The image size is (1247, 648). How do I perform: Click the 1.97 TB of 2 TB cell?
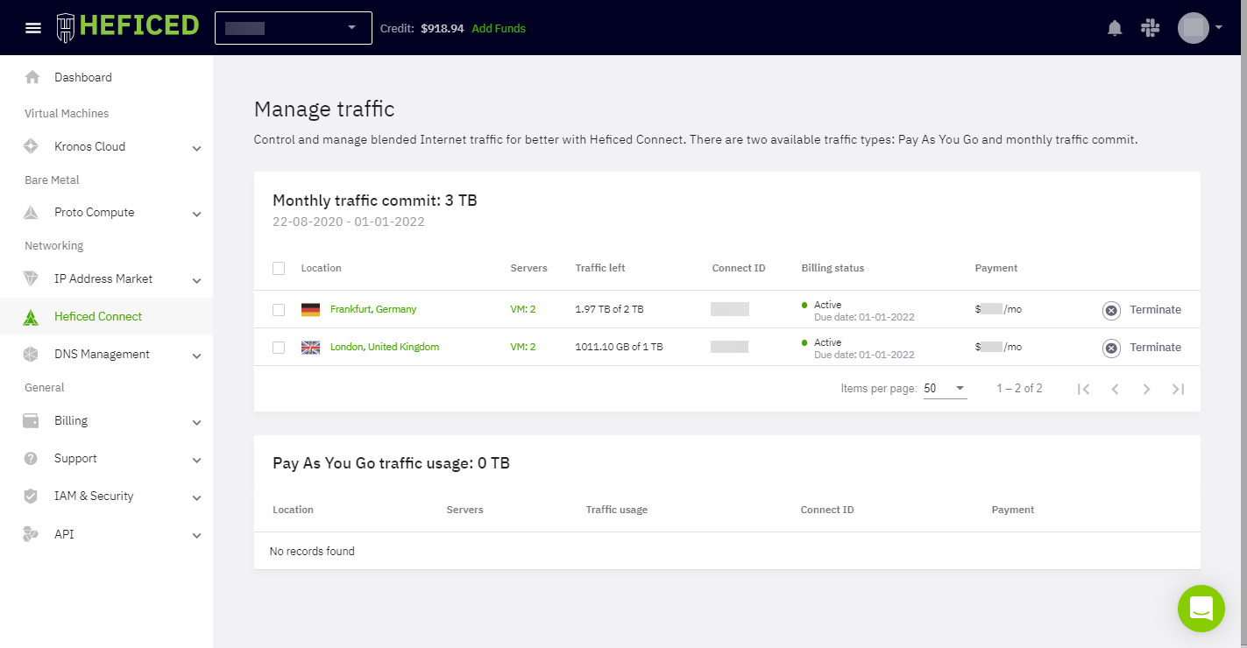(x=610, y=309)
